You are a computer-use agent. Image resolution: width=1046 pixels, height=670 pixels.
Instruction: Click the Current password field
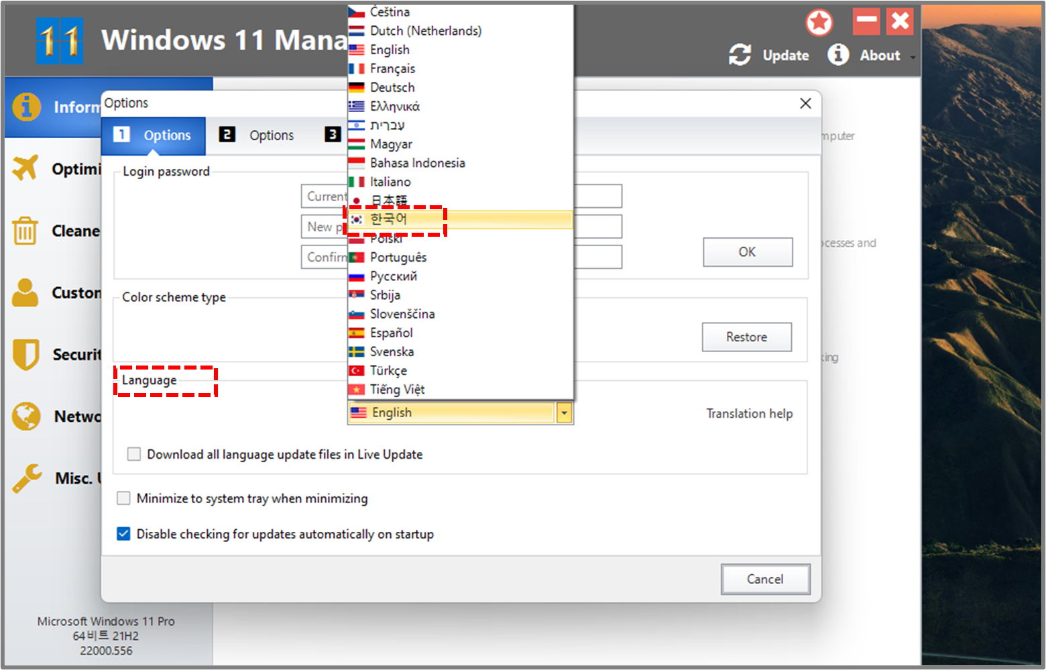pyautogui.click(x=461, y=197)
